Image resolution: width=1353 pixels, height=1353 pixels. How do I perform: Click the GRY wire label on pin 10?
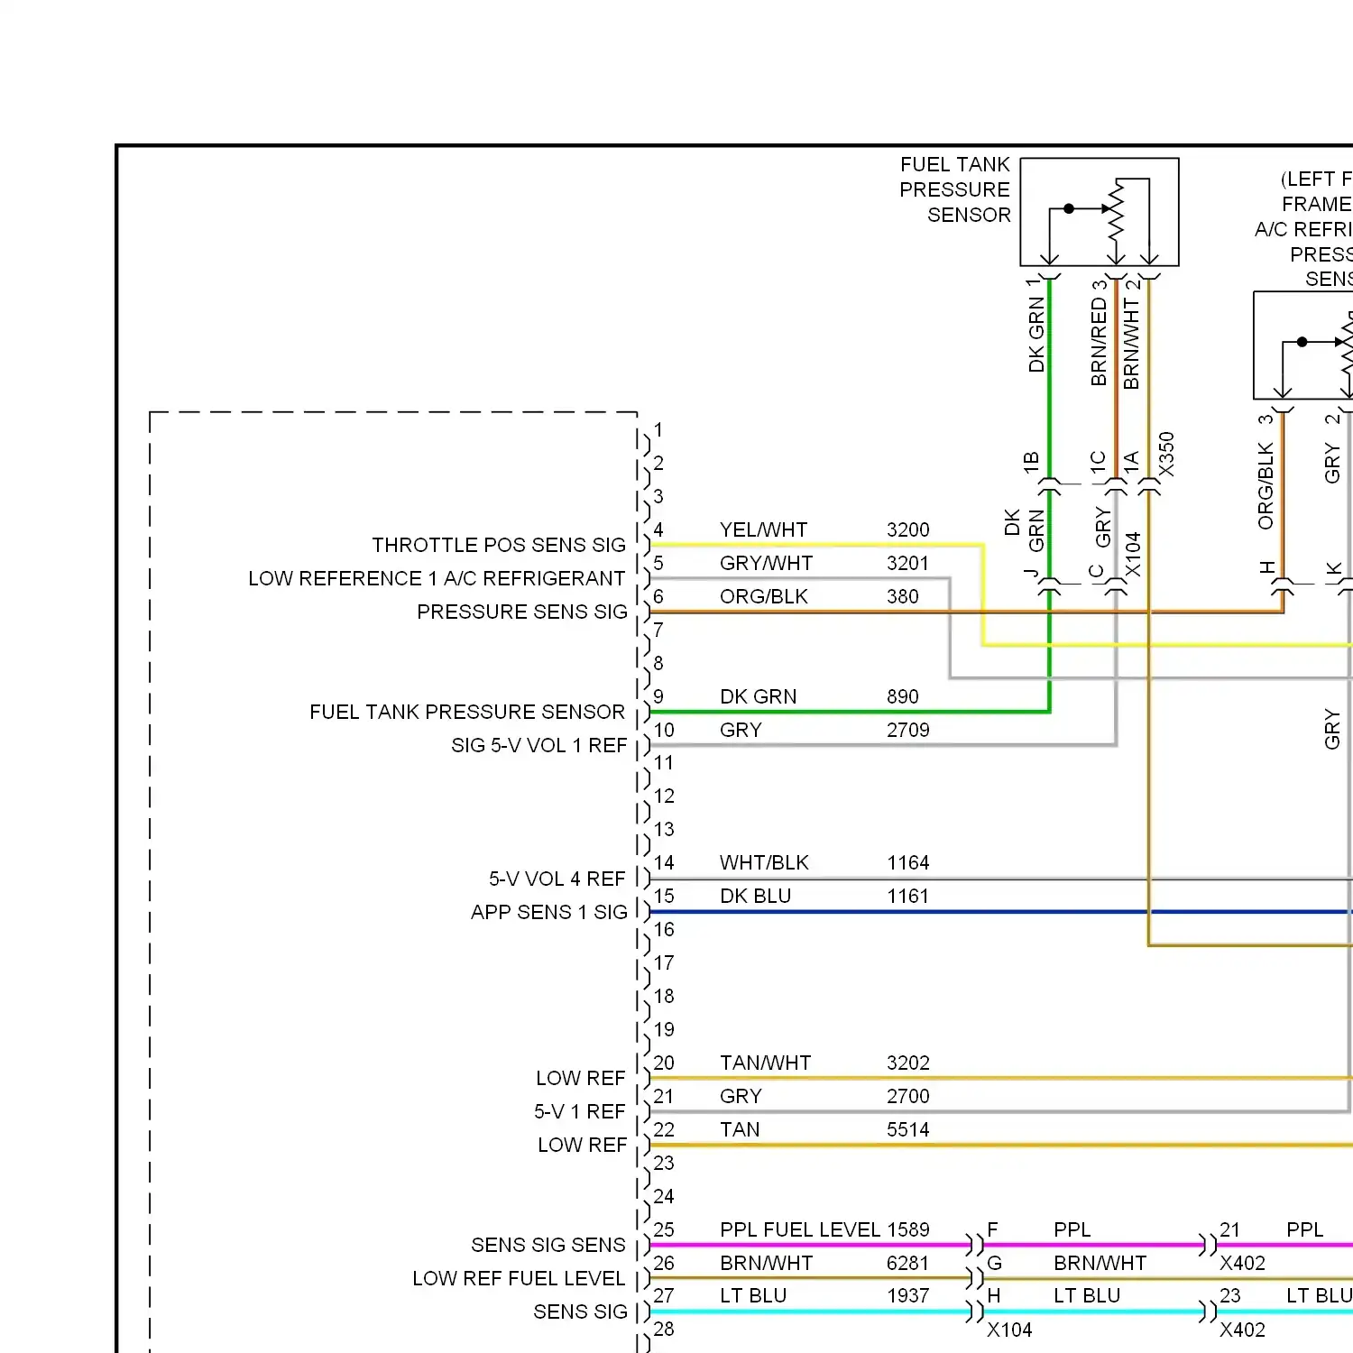pos(741,730)
